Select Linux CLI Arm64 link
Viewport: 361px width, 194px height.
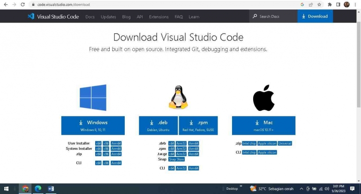(x=193, y=168)
